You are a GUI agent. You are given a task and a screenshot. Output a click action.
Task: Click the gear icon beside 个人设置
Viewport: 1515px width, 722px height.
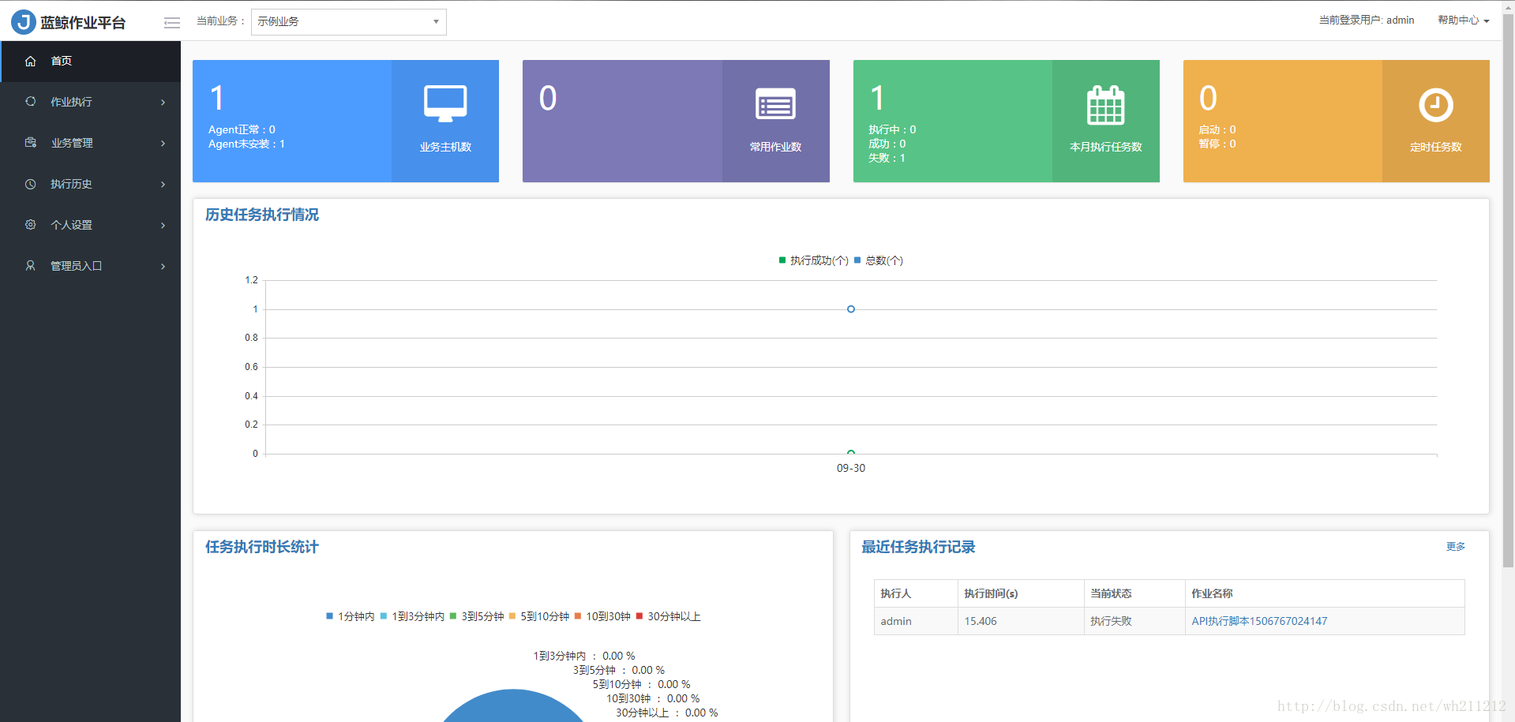pyautogui.click(x=31, y=225)
